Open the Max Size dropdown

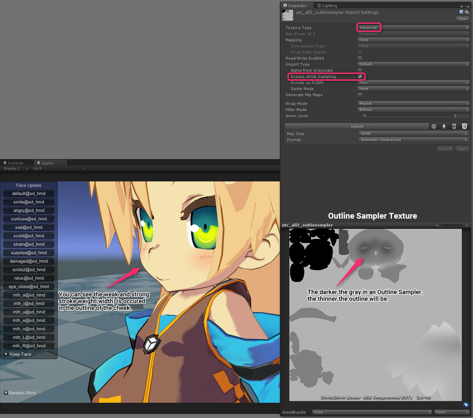click(413, 134)
